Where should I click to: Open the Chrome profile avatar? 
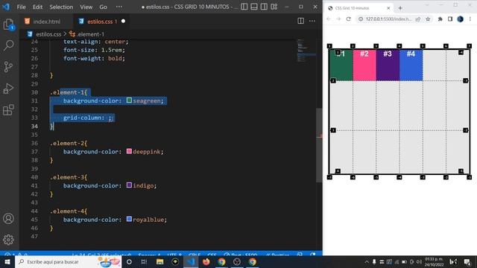461,19
